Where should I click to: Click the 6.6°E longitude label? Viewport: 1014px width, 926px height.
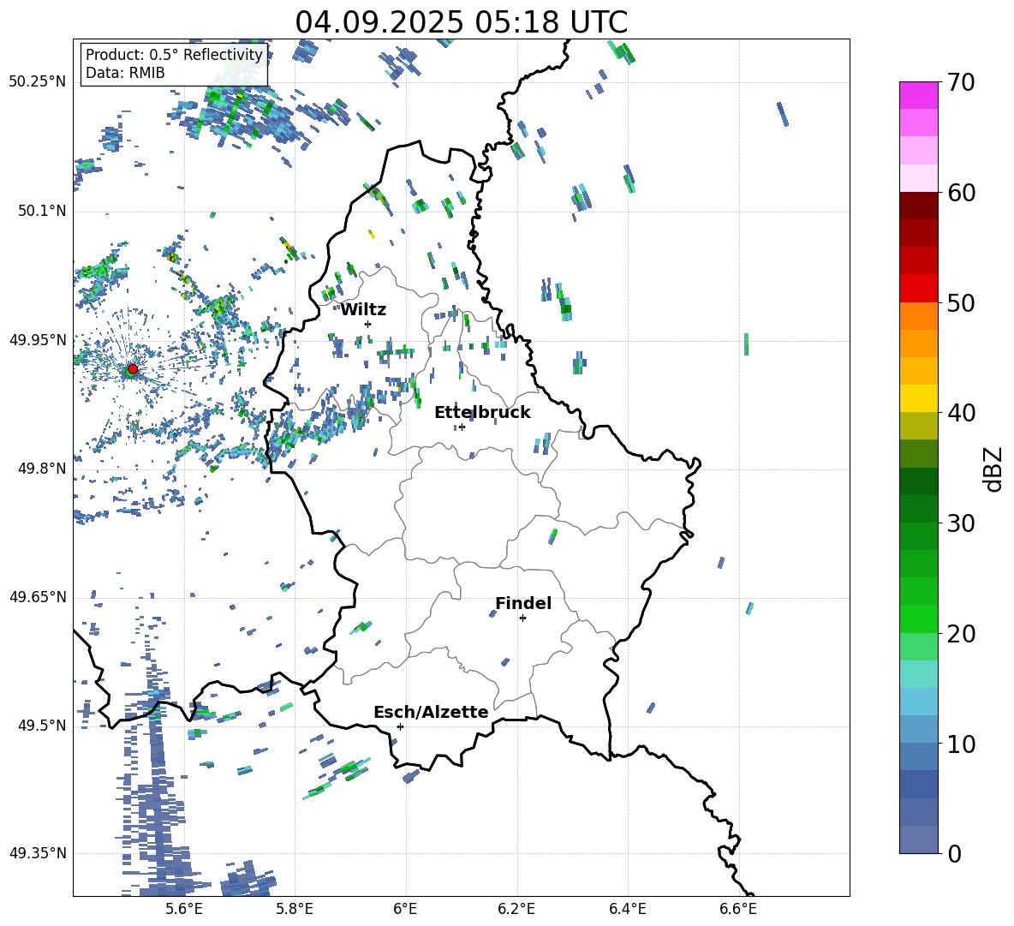click(x=738, y=909)
